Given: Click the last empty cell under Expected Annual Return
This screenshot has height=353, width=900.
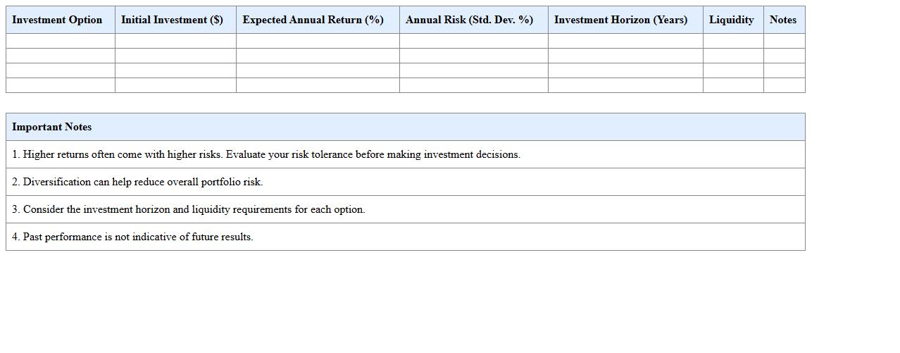Looking at the screenshot, I should [318, 85].
